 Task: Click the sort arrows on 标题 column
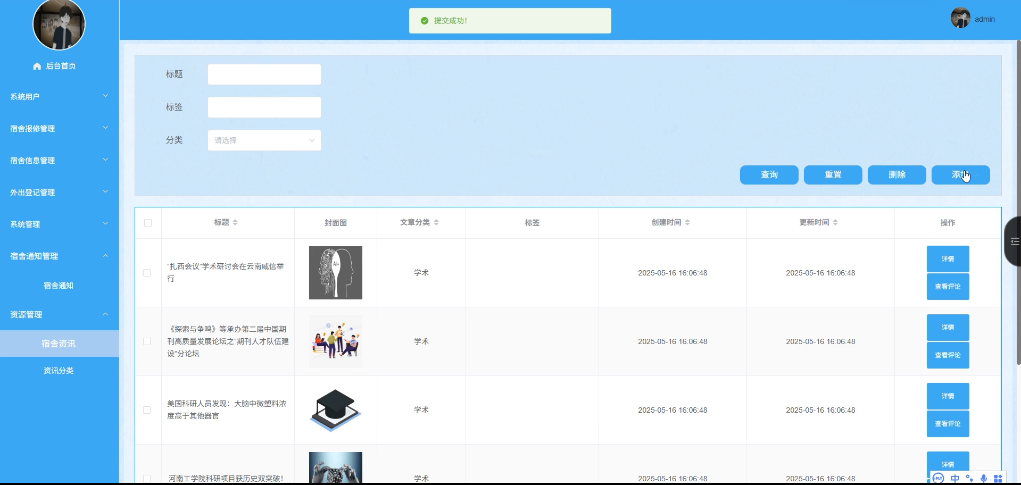[x=235, y=222]
